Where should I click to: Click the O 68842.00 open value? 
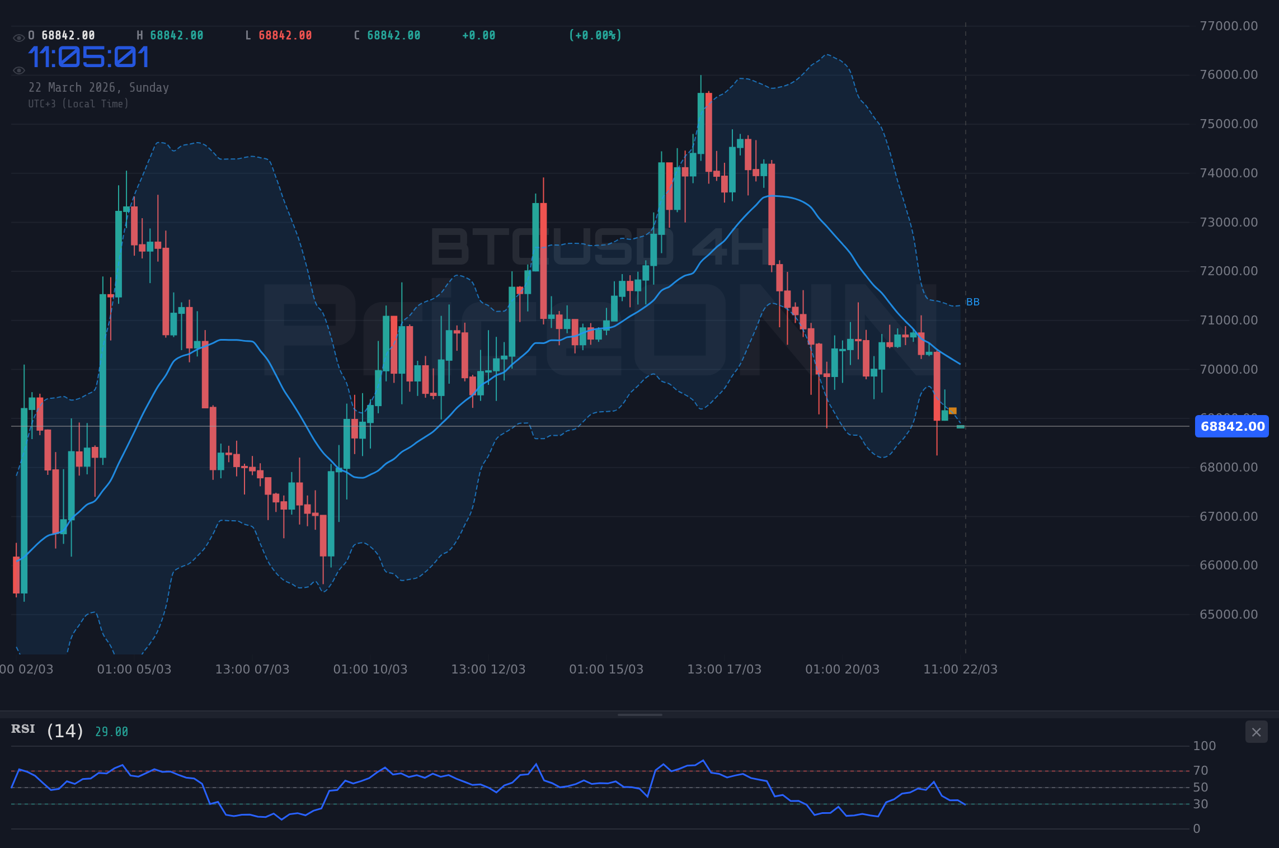(x=62, y=35)
